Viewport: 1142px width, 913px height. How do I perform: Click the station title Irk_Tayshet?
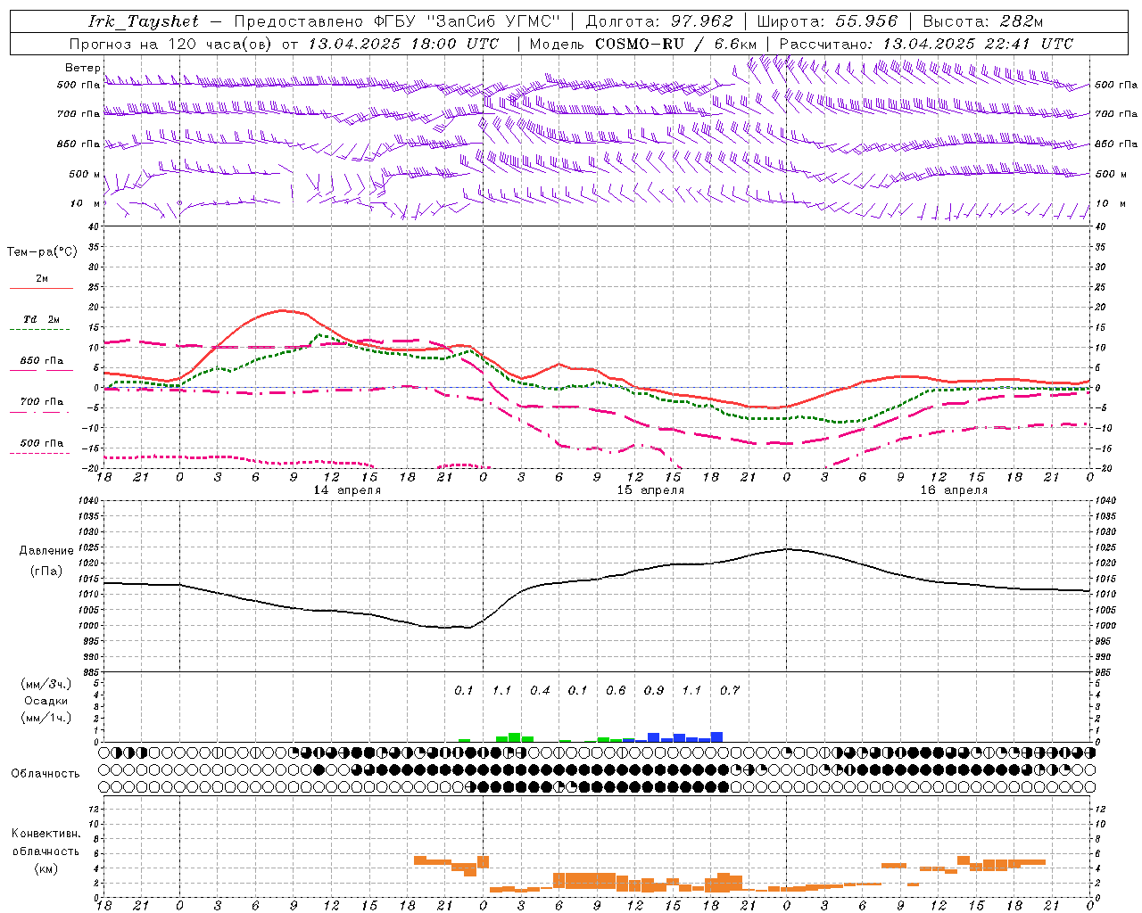point(144,21)
